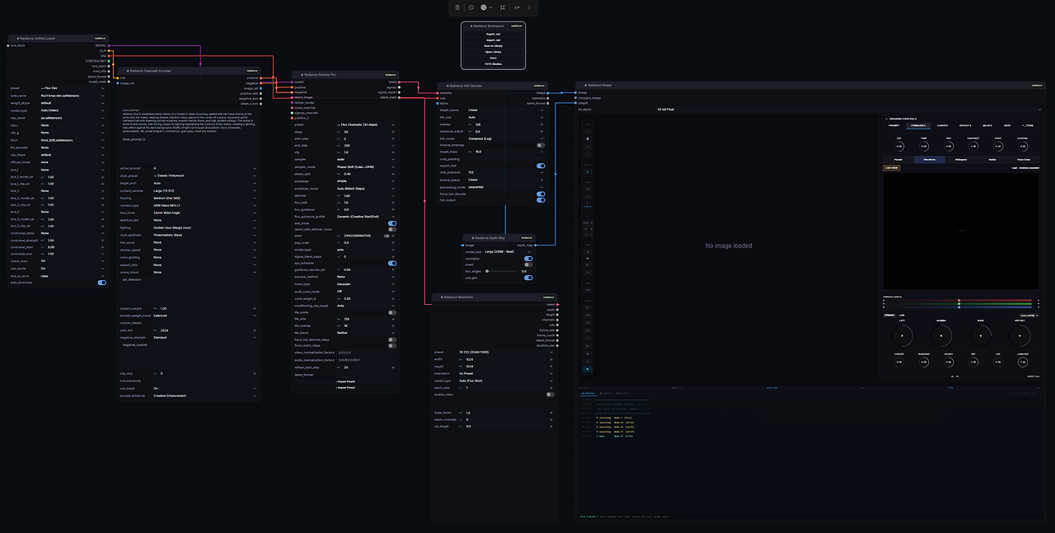Click Import .rad in Radiance Workspace

pyautogui.click(x=493, y=40)
